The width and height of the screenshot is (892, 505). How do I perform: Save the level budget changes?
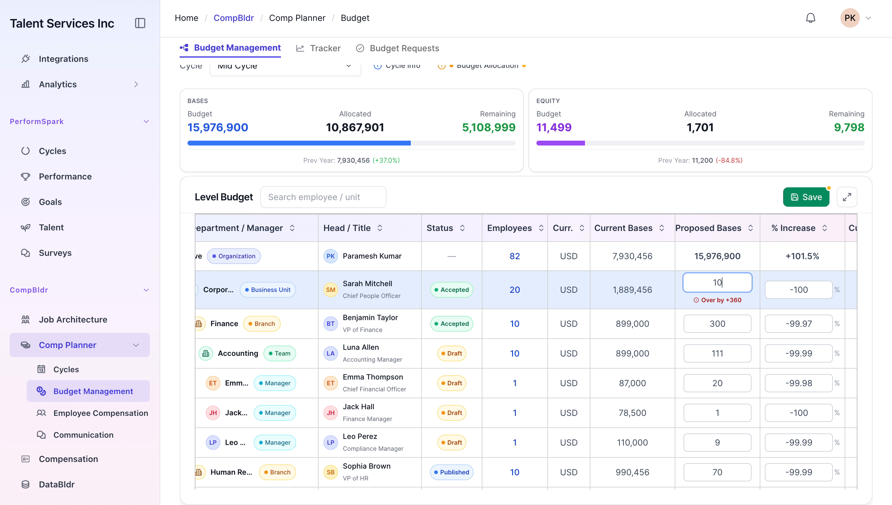point(806,197)
